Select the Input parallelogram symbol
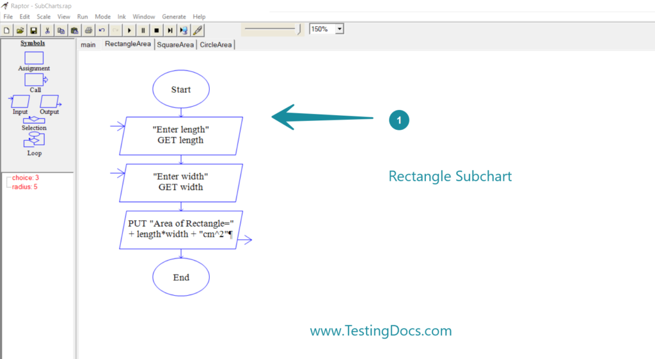Viewport: 655px width, 359px height. coord(20,101)
